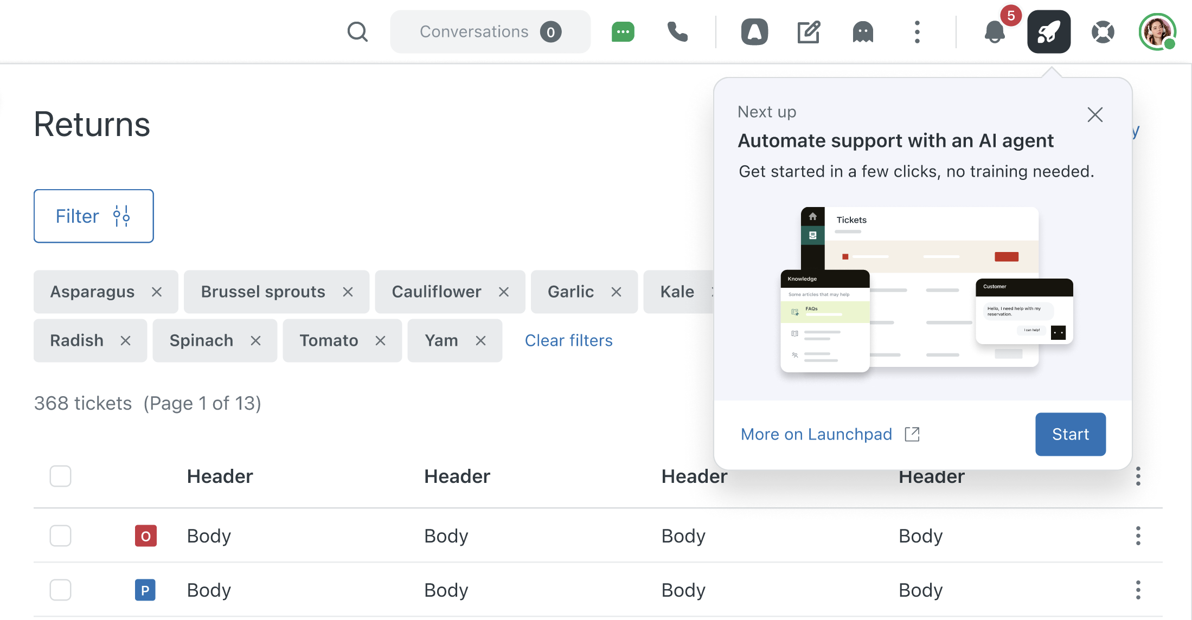Screen dimensions: 1192x620
Task: Check the row with blue P badge
Action: [60, 590]
